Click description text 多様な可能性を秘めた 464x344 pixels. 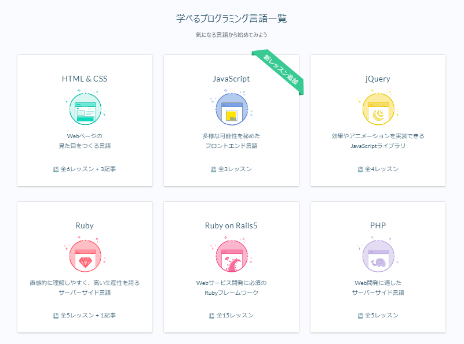pos(231,136)
